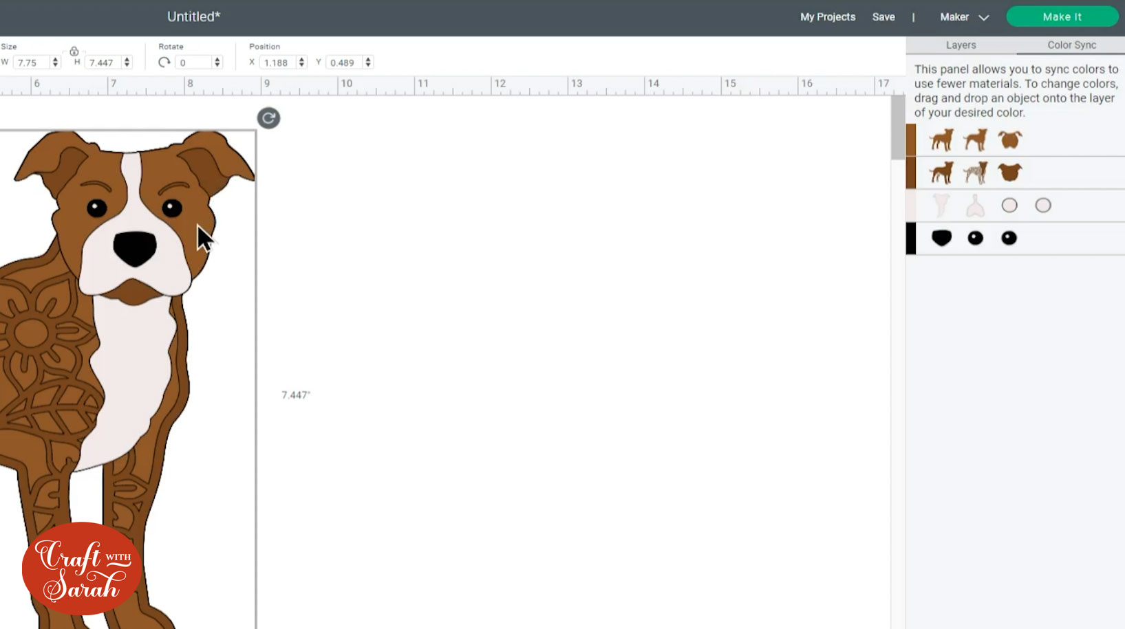Click the rotate handle above the dog image
Screen dimensions: 1125x629
coord(268,118)
